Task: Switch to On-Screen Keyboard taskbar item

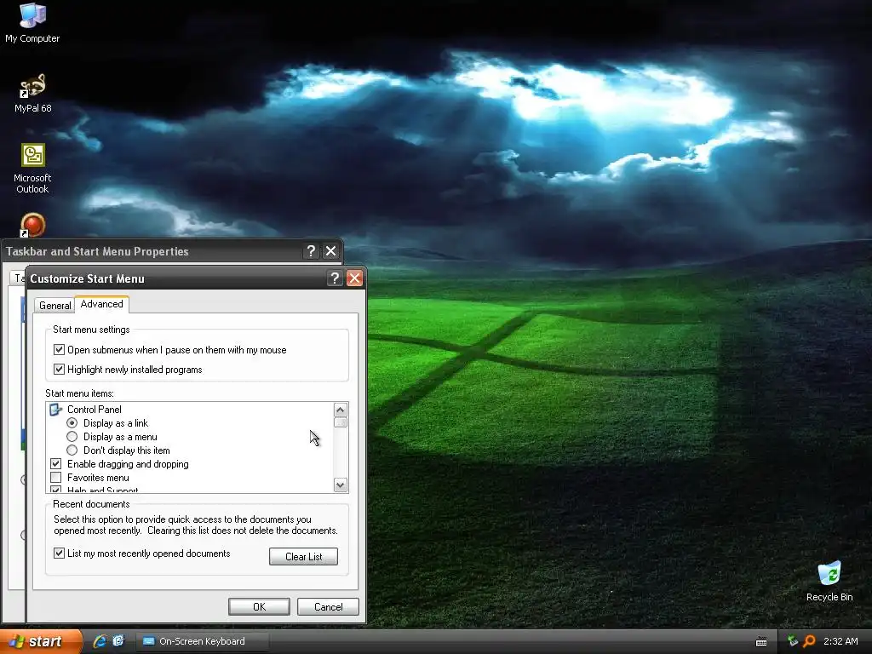Action: (203, 641)
